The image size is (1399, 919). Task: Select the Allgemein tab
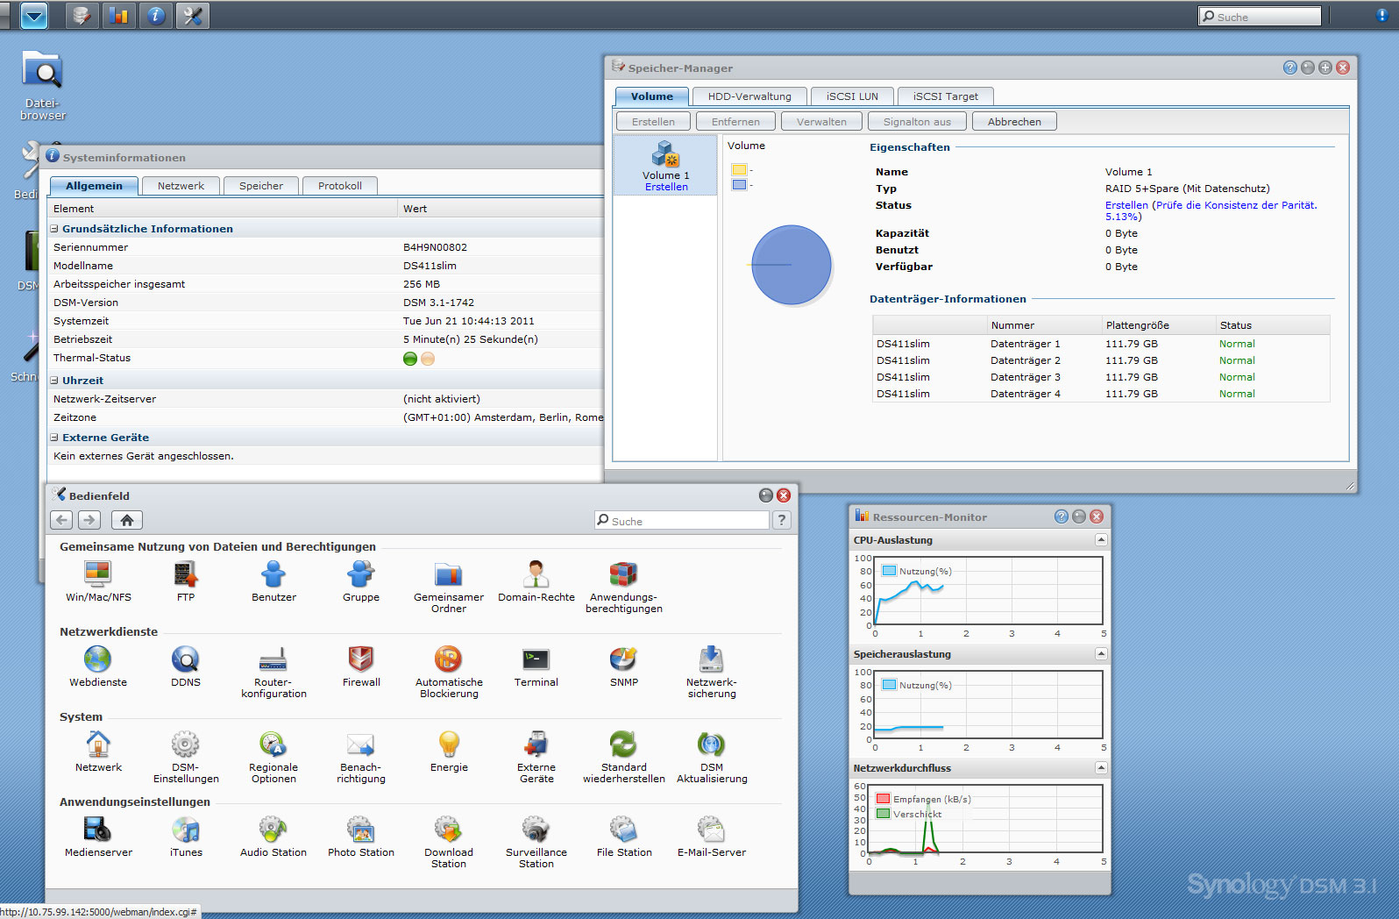94,186
